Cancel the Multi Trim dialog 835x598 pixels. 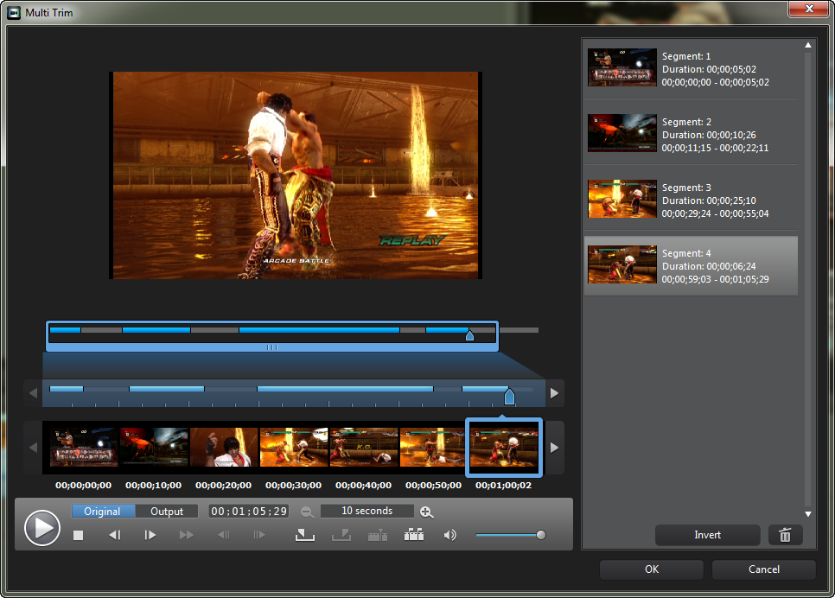click(763, 569)
